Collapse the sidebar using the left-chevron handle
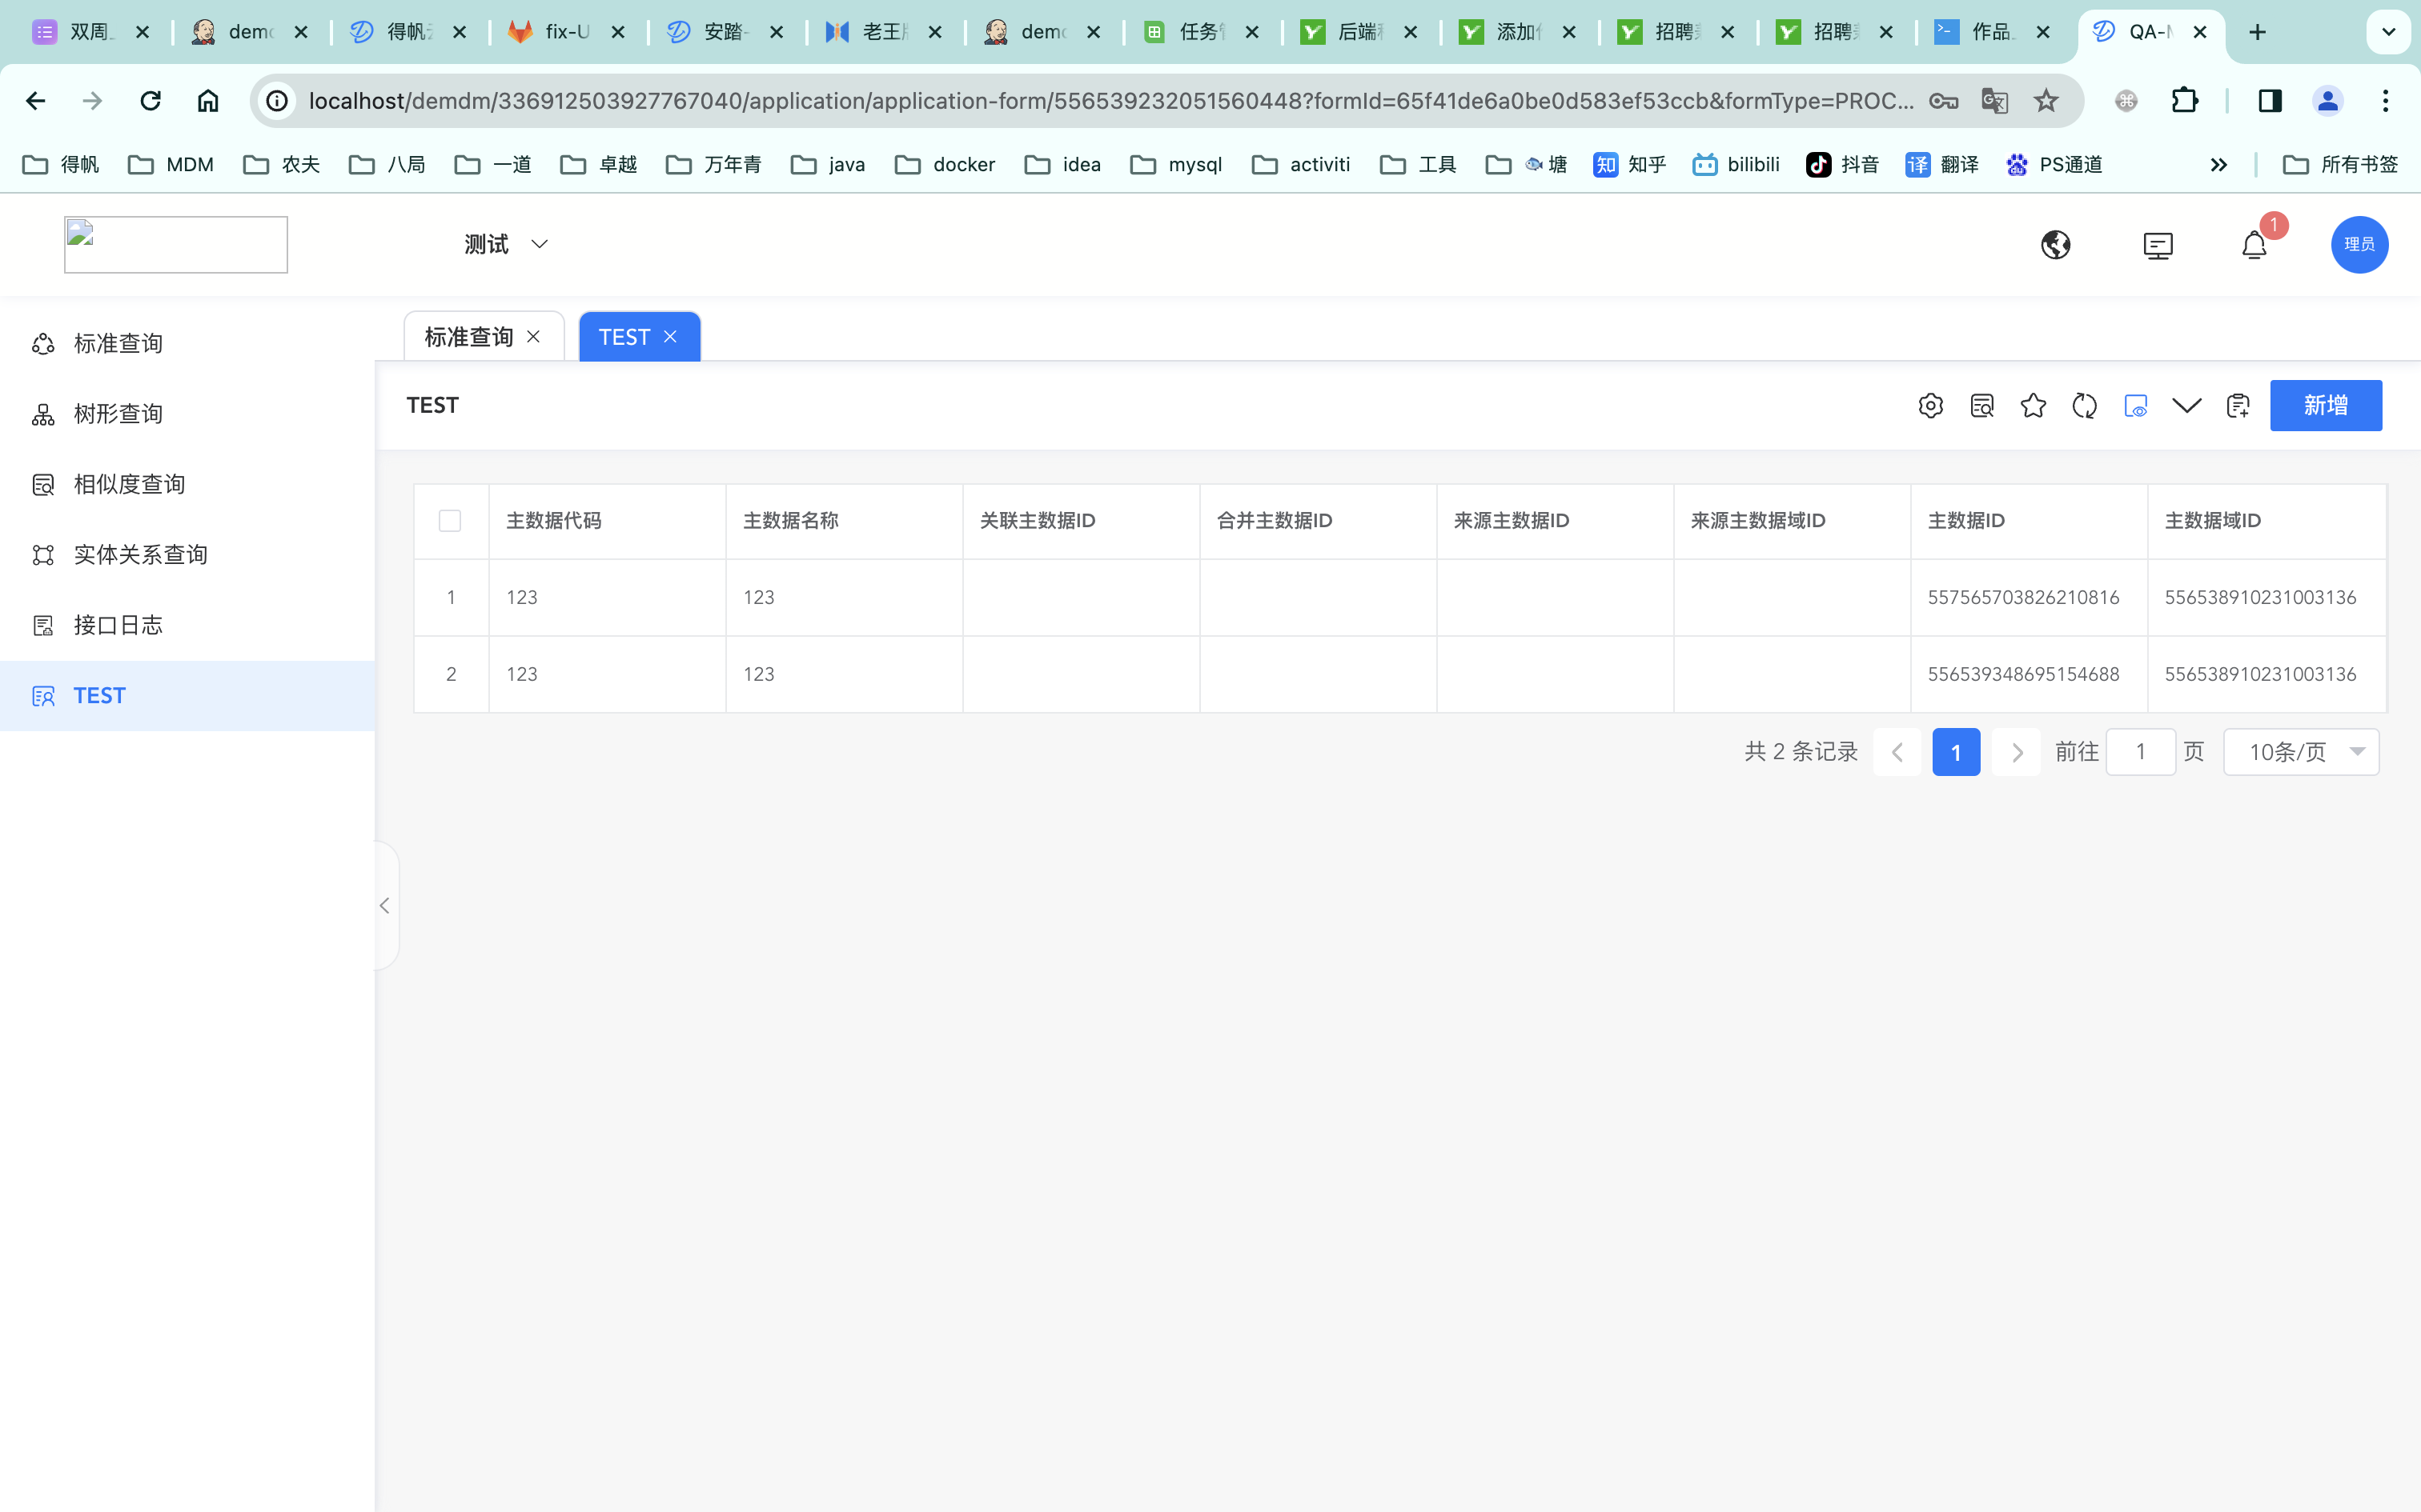The width and height of the screenshot is (2421, 1512). 385,906
